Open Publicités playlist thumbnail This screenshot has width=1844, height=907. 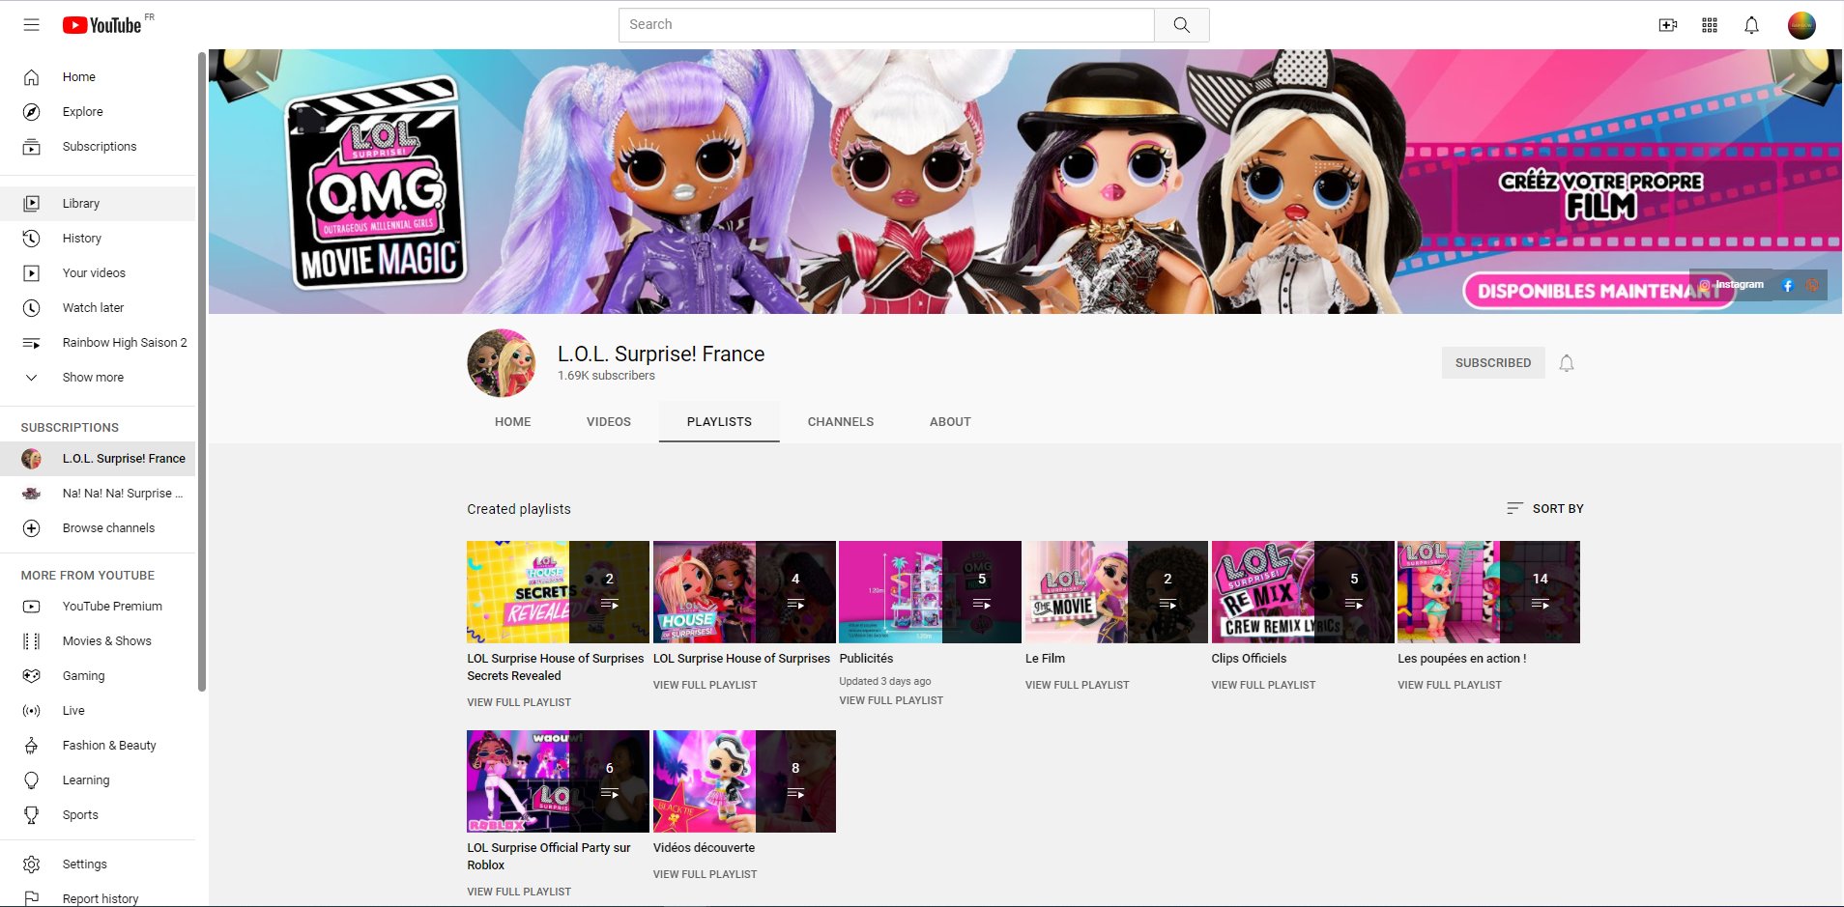click(930, 592)
